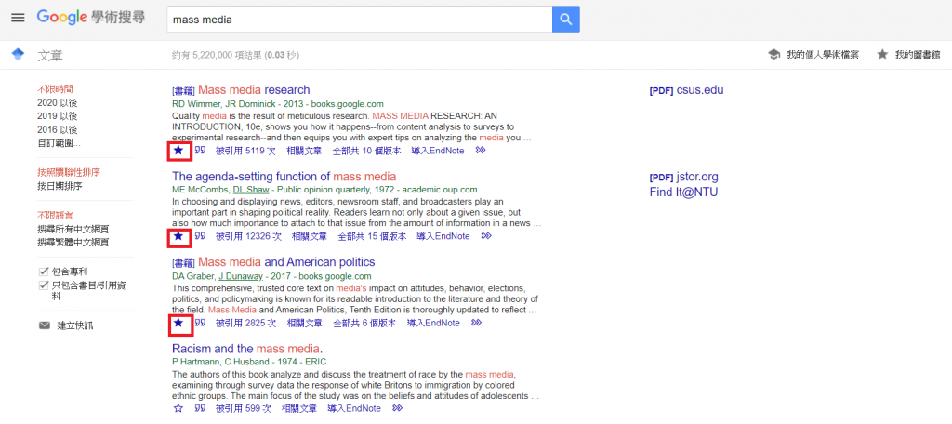
Task: View 全部共 10 個版本 versions
Action: coord(366,151)
